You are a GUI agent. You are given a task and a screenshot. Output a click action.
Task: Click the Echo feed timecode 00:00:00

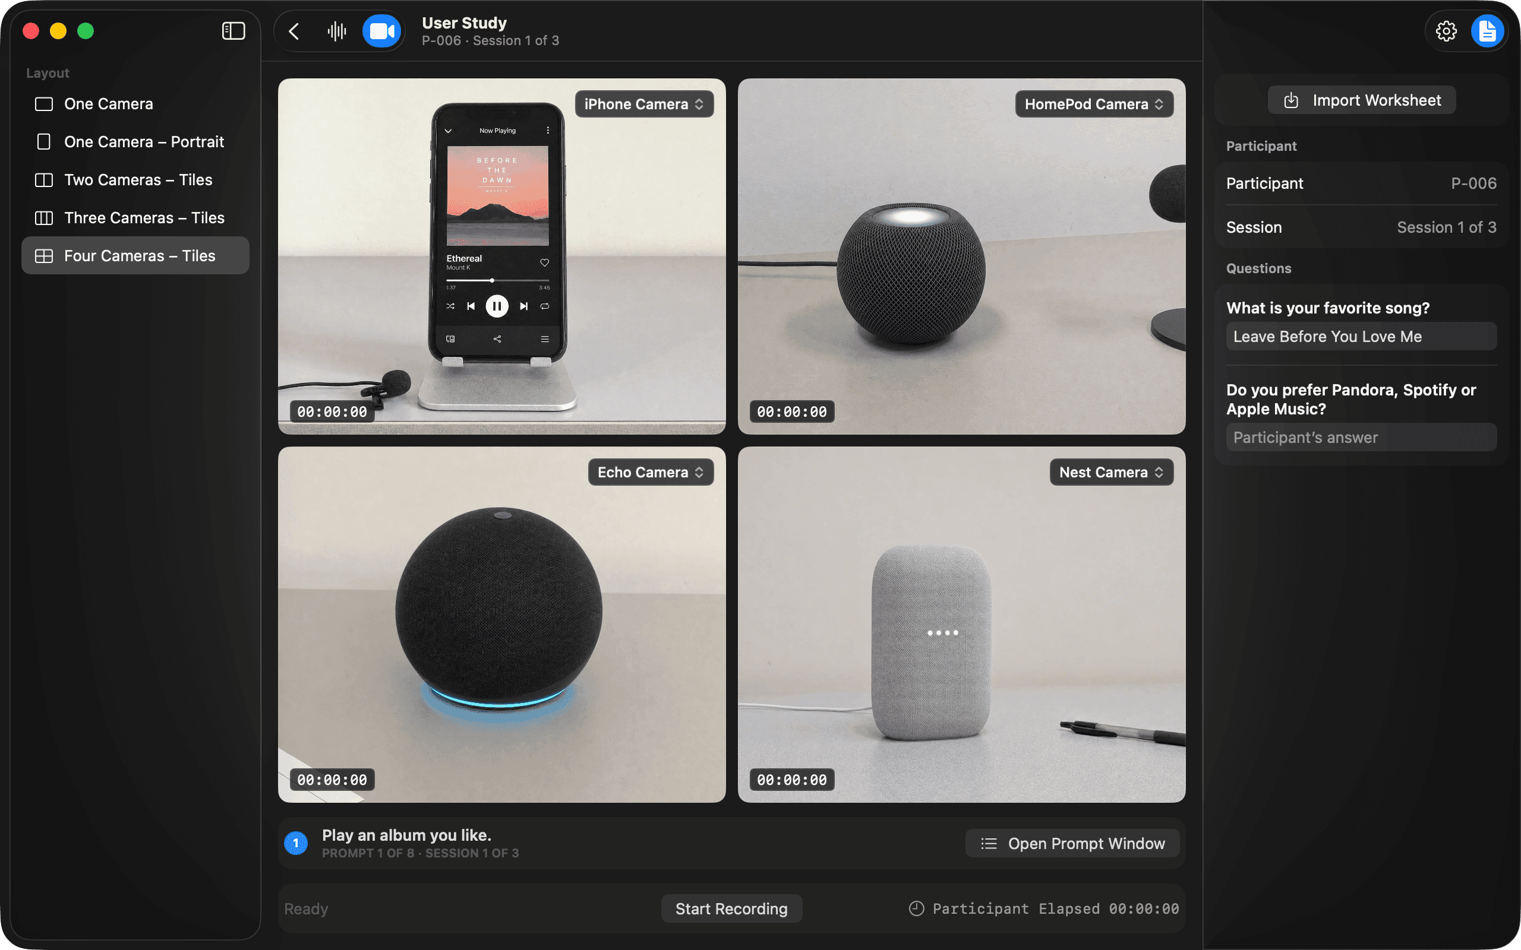point(332,780)
